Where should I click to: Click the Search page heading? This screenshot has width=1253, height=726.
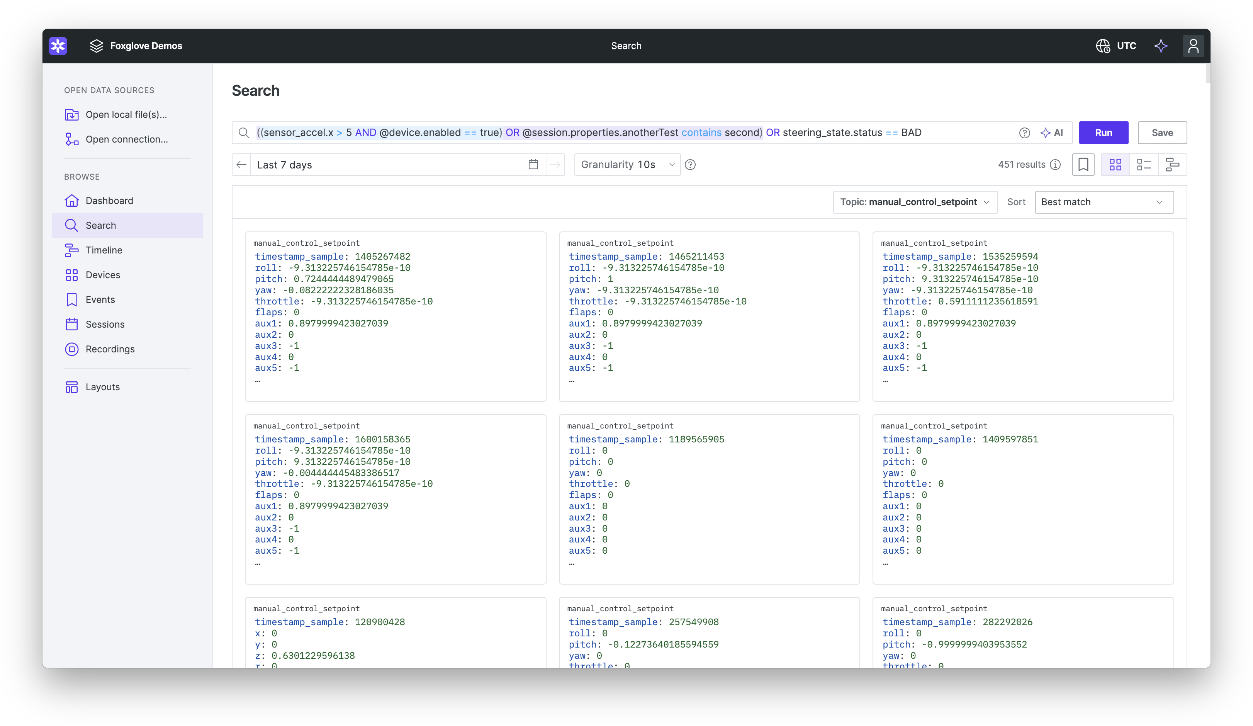(x=256, y=90)
